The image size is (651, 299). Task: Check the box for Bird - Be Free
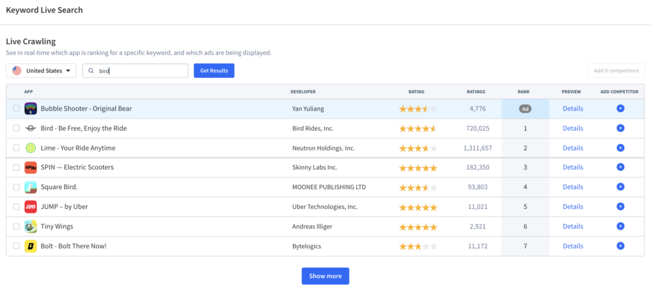point(16,128)
